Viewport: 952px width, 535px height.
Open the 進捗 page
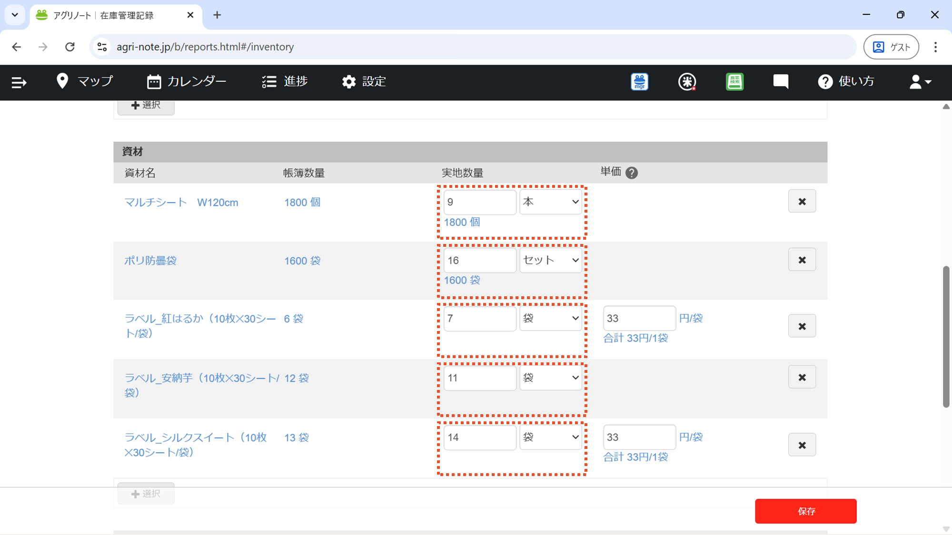285,81
